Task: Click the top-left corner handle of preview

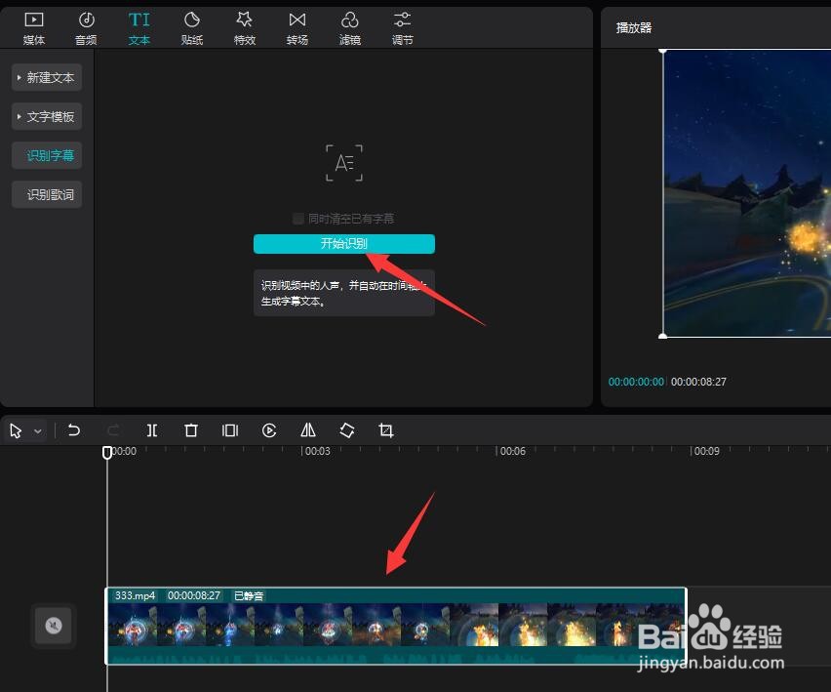Action: coord(662,51)
